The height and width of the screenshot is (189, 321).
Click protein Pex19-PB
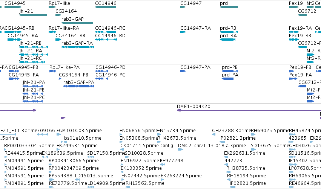[292, 71]
